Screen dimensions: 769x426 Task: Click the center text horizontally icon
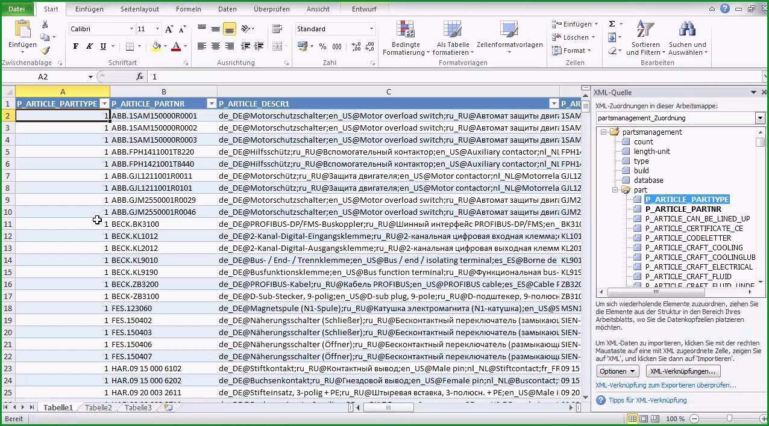(216, 46)
